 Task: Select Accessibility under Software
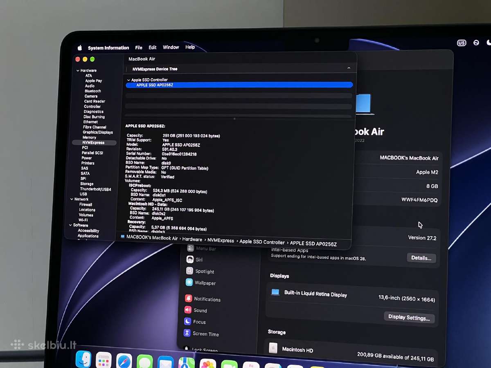[x=88, y=231]
